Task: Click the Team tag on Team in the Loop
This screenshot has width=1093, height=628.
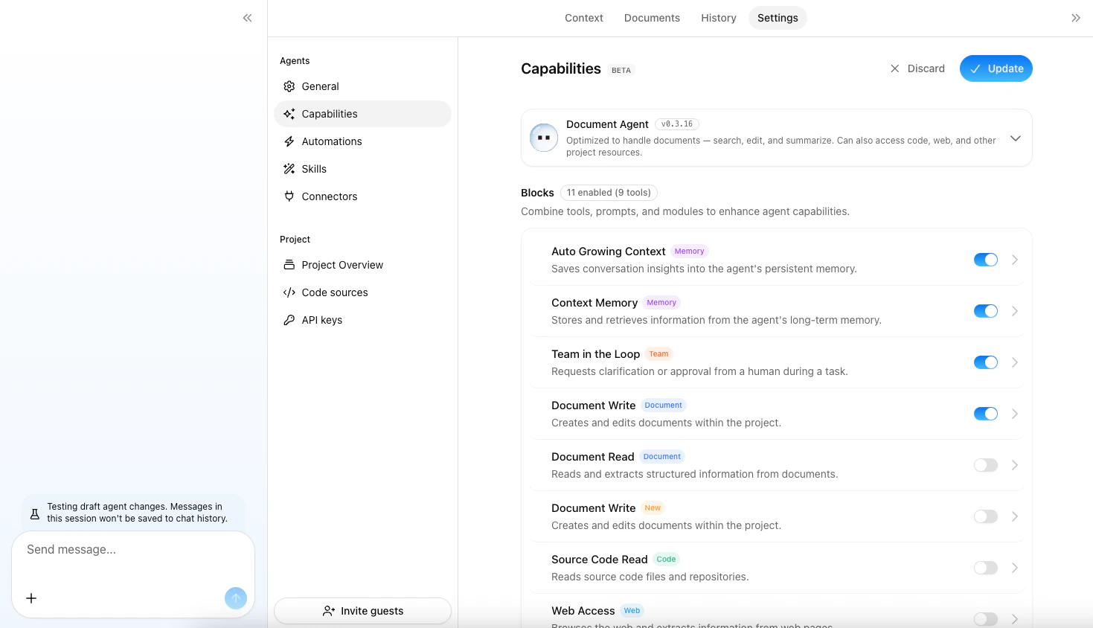Action: coord(658,354)
